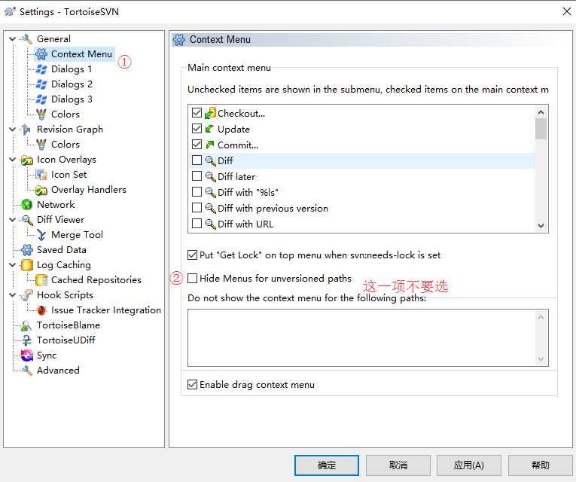Click the Issue Tracker Integration bug icon
The width and height of the screenshot is (576, 482).
pos(41,310)
